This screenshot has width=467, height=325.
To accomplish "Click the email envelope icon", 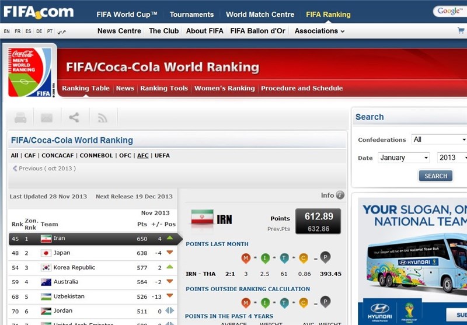I will click(47, 118).
